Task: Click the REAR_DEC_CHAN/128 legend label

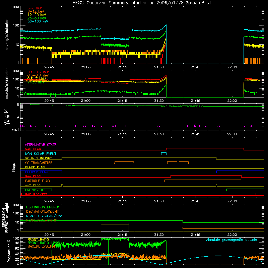Action: coord(44,216)
